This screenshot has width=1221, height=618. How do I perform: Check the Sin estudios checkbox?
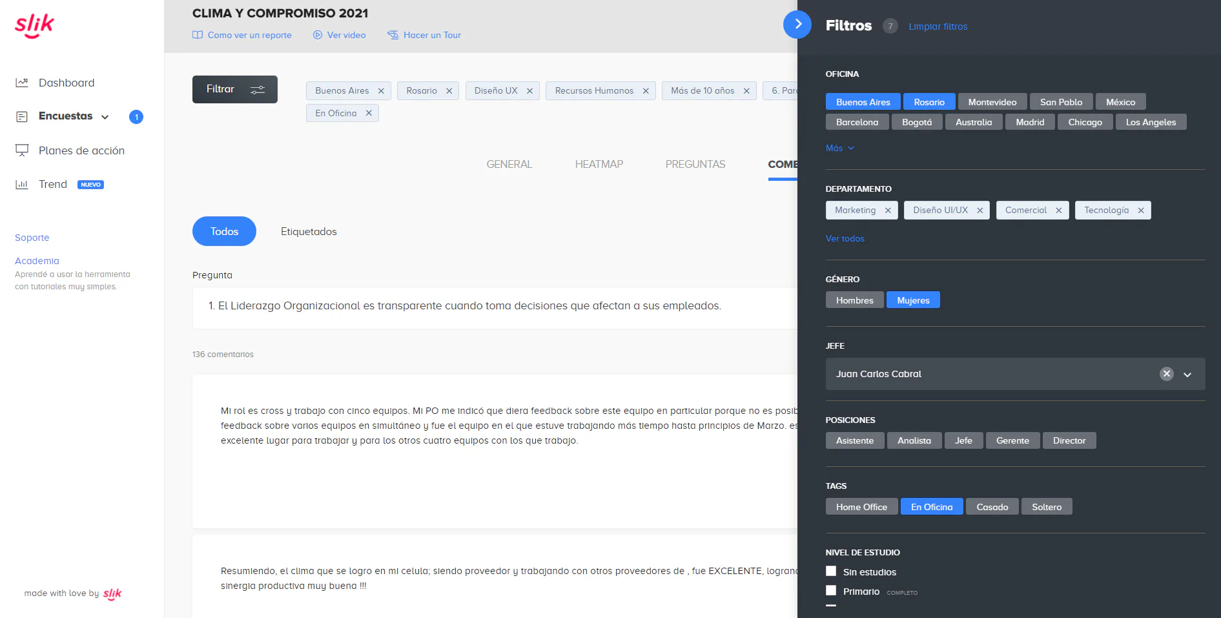831,571
